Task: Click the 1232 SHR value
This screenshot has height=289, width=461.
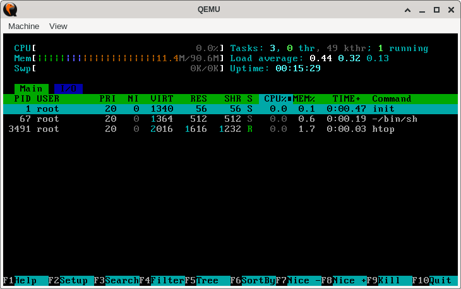Action: click(230, 129)
